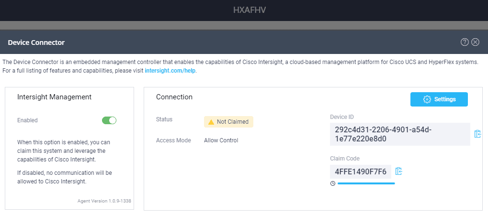Screen dimensions: 488x214
Task: Click the warning triangle in status badge
Action: [x=211, y=122]
